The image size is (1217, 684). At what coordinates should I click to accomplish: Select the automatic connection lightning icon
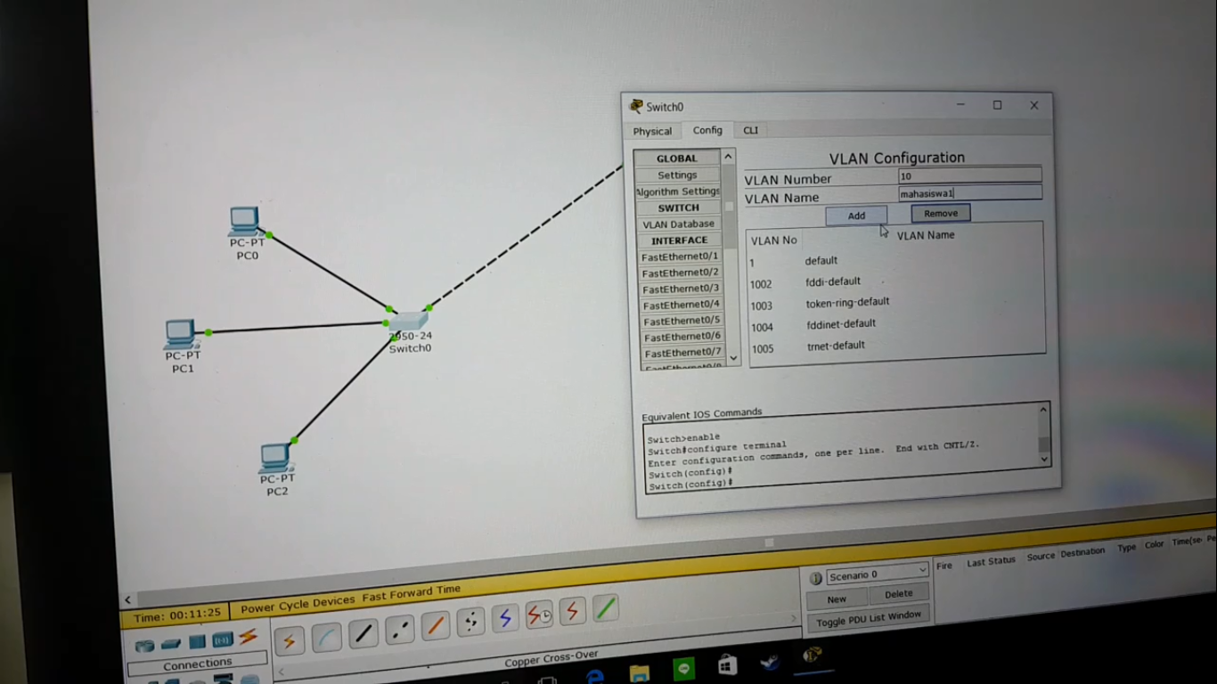[289, 640]
